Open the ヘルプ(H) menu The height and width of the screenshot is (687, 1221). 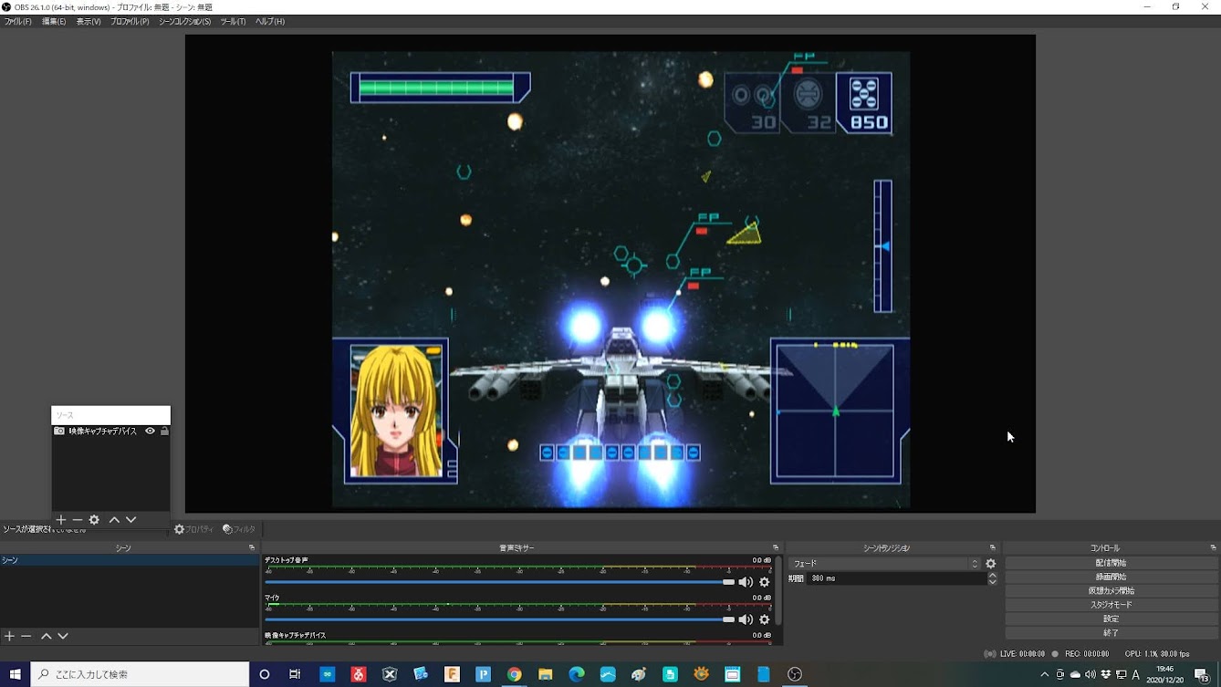click(x=270, y=21)
